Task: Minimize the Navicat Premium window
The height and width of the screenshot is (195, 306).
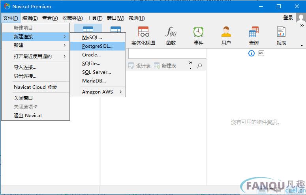Action: (x=261, y=6)
